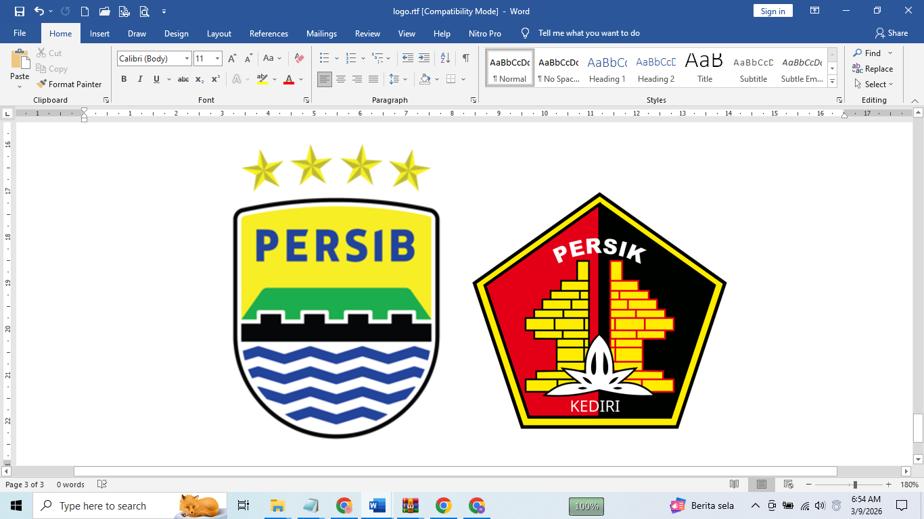The image size is (924, 519).
Task: Apply the No Spacing style
Action: (x=558, y=68)
